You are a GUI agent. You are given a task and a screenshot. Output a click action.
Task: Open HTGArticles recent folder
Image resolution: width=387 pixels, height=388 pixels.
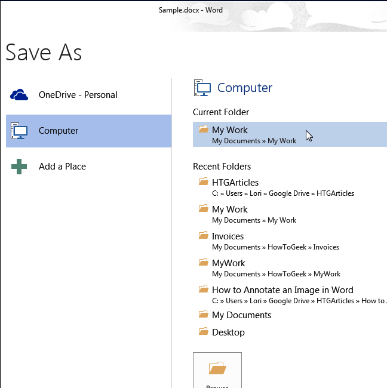click(x=290, y=187)
